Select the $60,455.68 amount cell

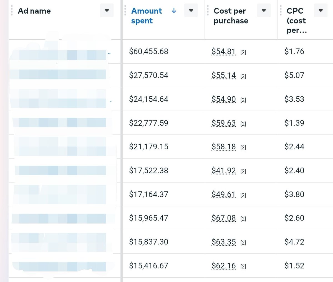click(x=148, y=52)
